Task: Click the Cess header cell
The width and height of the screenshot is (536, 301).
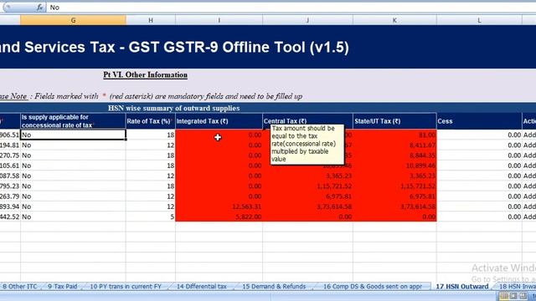Action: (479, 121)
